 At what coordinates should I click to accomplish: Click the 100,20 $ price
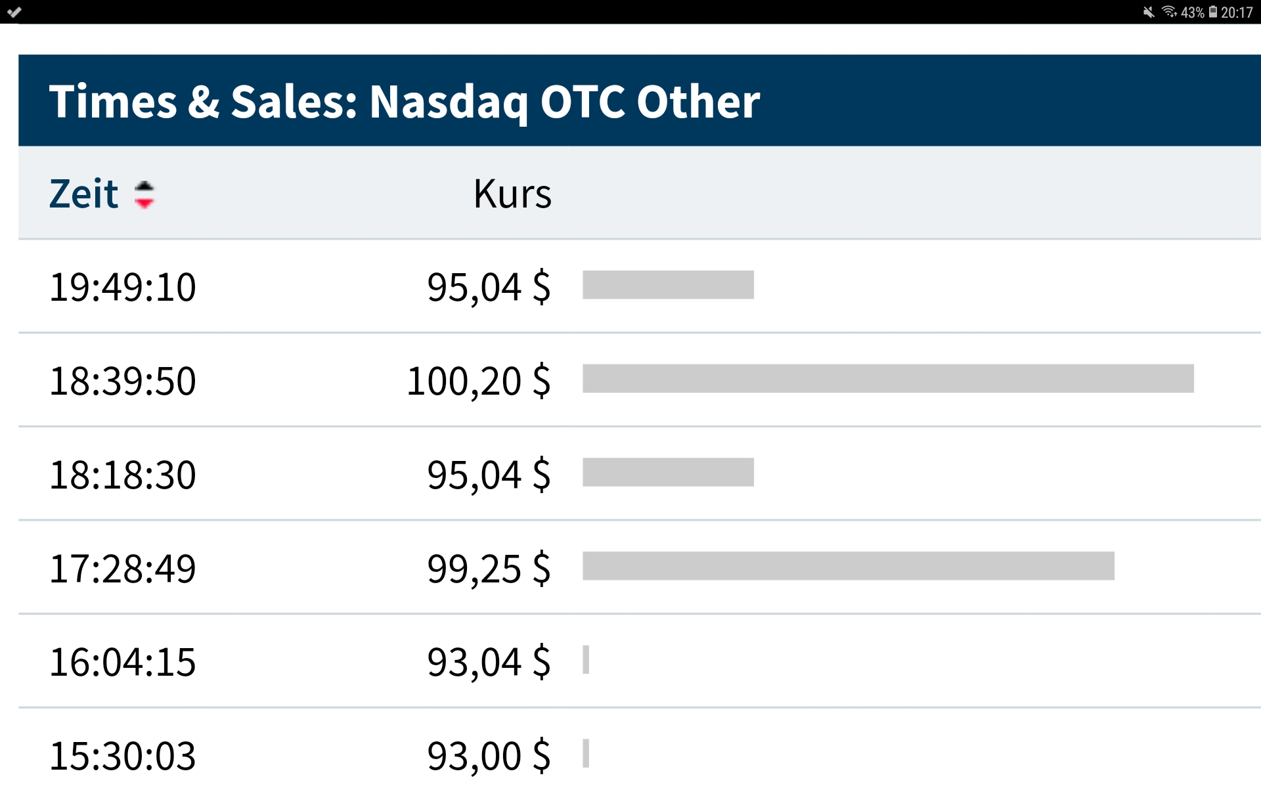click(x=479, y=381)
